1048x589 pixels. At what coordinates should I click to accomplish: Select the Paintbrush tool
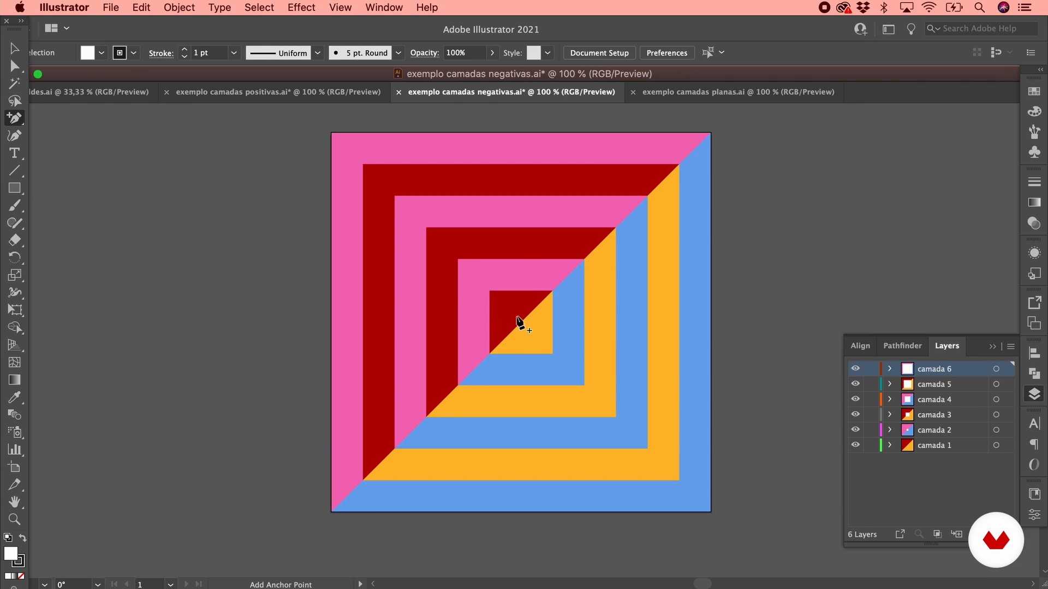point(15,206)
